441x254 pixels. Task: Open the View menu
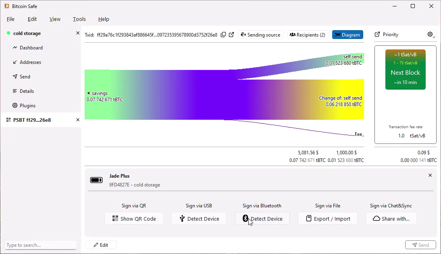[55, 19]
